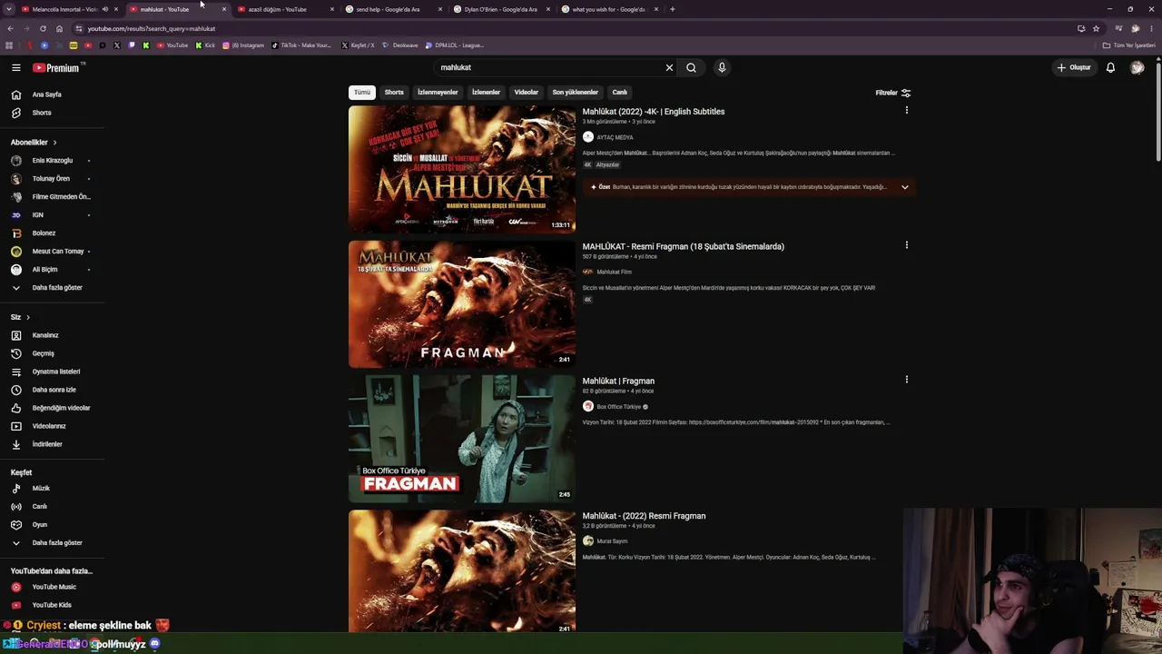Open Mahlûkat (2022) 4K English Subtitles title
This screenshot has width=1162, height=654.
654,112
